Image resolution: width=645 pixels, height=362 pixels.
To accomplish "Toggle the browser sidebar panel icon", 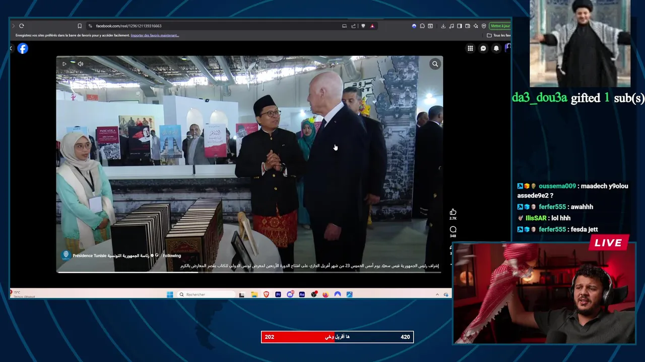I will pyautogui.click(x=460, y=26).
